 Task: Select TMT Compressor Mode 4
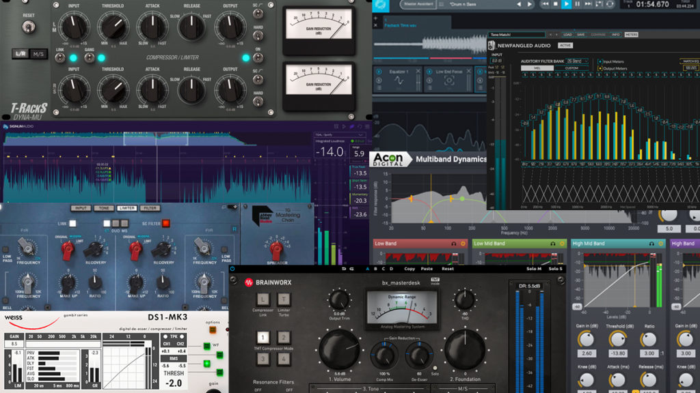pyautogui.click(x=284, y=359)
